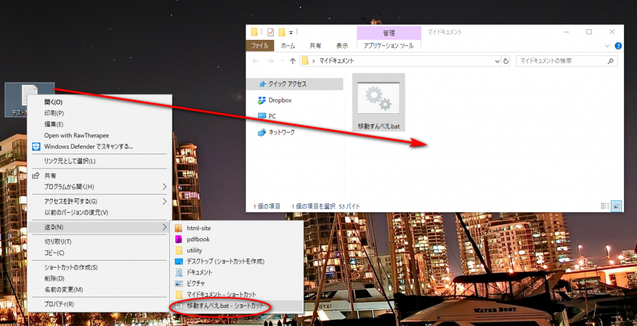Screen dimensions: 637x326
Task: Open Customize Quick Access Toolbar dropdown
Action: pos(291,32)
